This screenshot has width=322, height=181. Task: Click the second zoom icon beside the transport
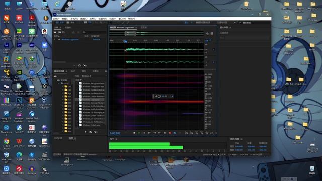pos(191,133)
